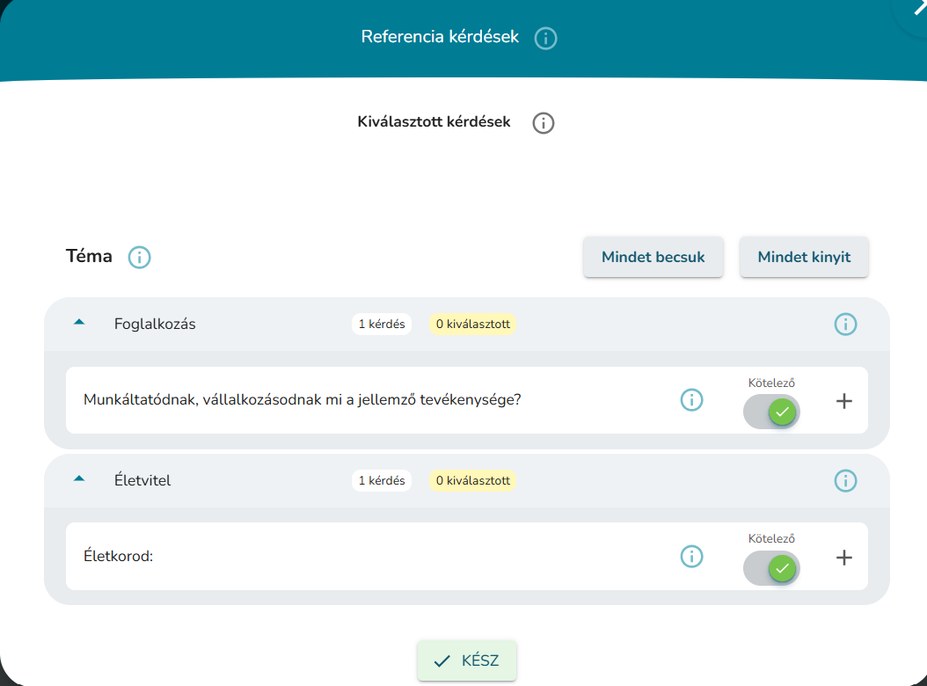Open info icon for the Munkáltatódnak question
This screenshot has width=927, height=686.
[691, 400]
